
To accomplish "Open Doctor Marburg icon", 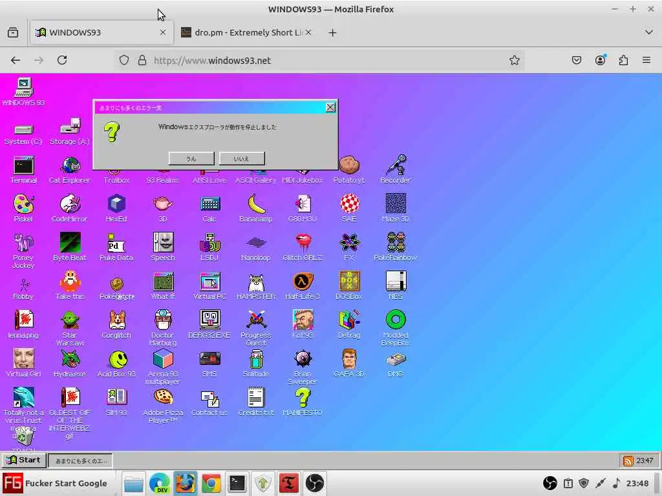I will 162,328.
